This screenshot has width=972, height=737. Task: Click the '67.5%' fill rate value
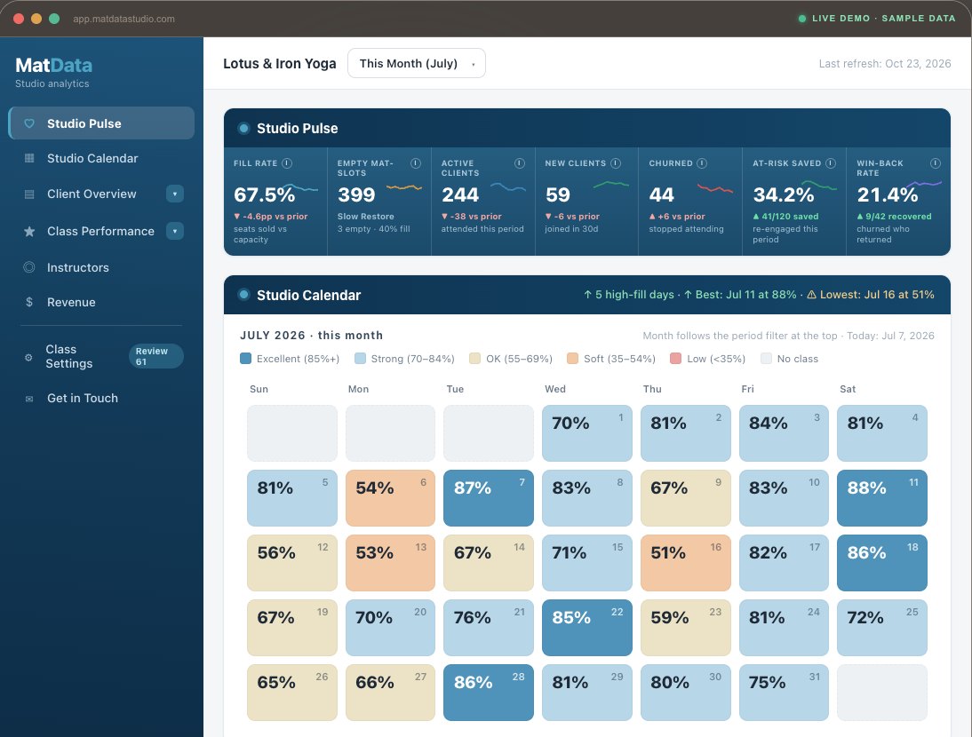click(264, 194)
